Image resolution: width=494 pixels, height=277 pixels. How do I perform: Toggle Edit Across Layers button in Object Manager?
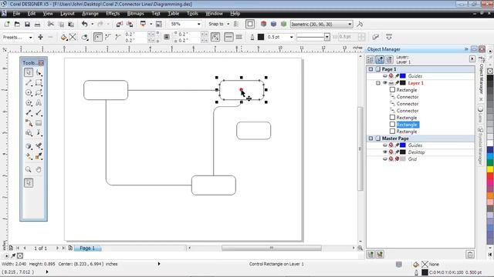380,59
